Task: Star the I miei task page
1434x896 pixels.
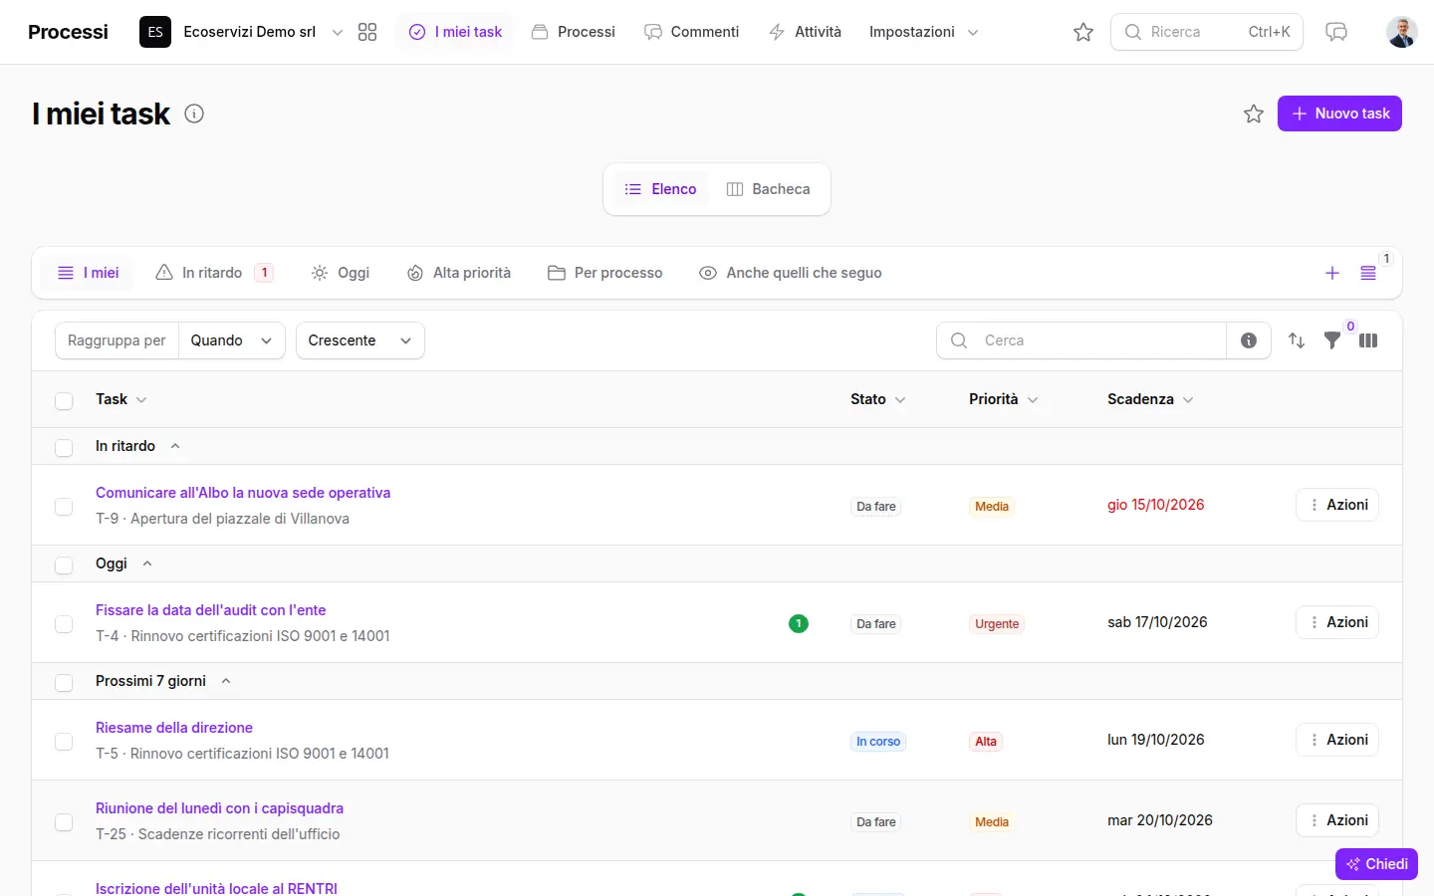Action: point(1254,113)
